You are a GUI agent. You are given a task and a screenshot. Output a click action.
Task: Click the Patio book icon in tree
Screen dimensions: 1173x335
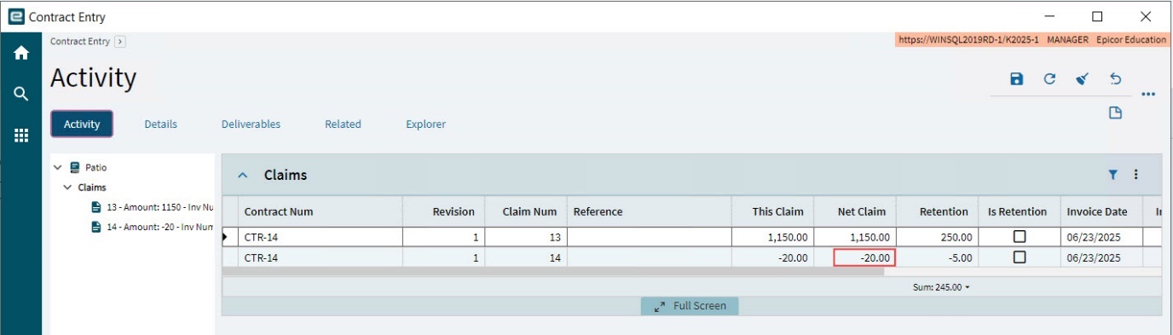(x=75, y=168)
